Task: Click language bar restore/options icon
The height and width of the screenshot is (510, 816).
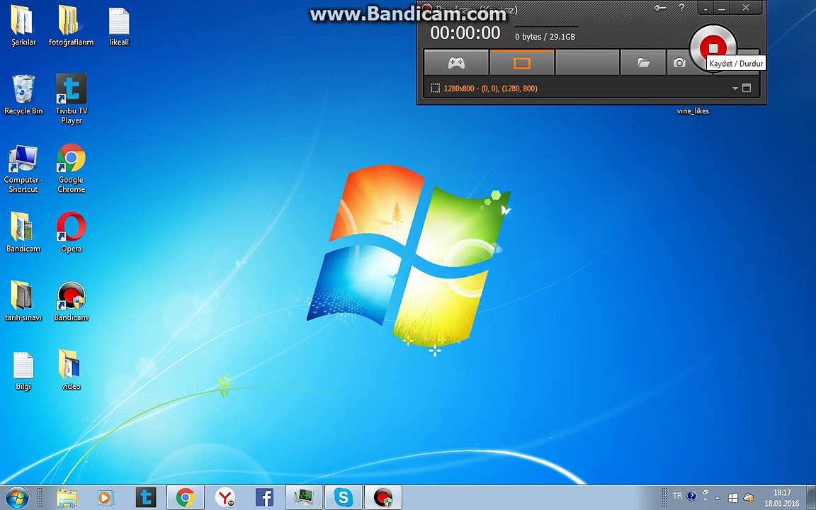Action: point(705,492)
